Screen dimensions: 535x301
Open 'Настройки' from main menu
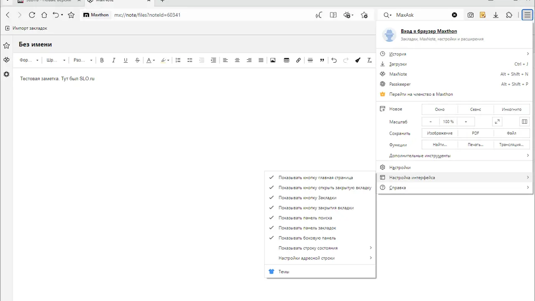coord(400,167)
